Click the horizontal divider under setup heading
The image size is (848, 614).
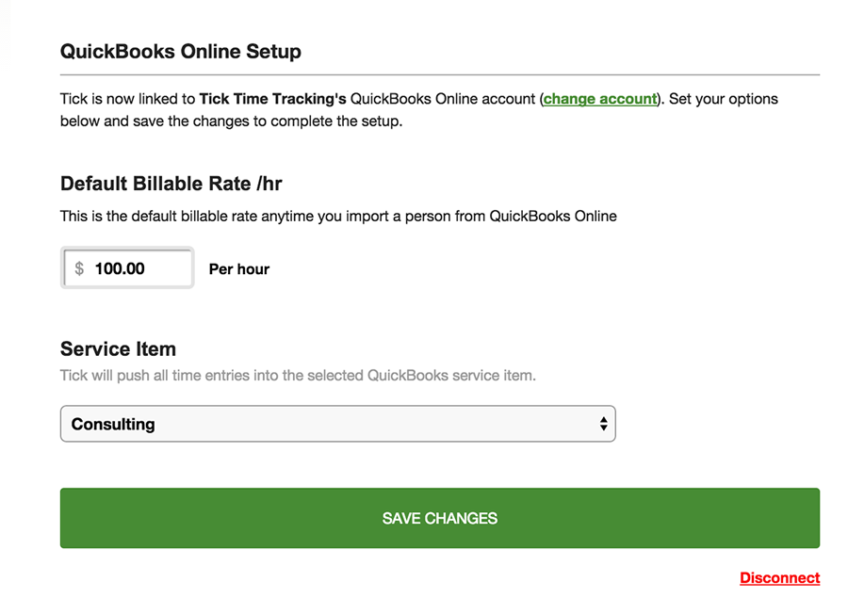tap(440, 74)
